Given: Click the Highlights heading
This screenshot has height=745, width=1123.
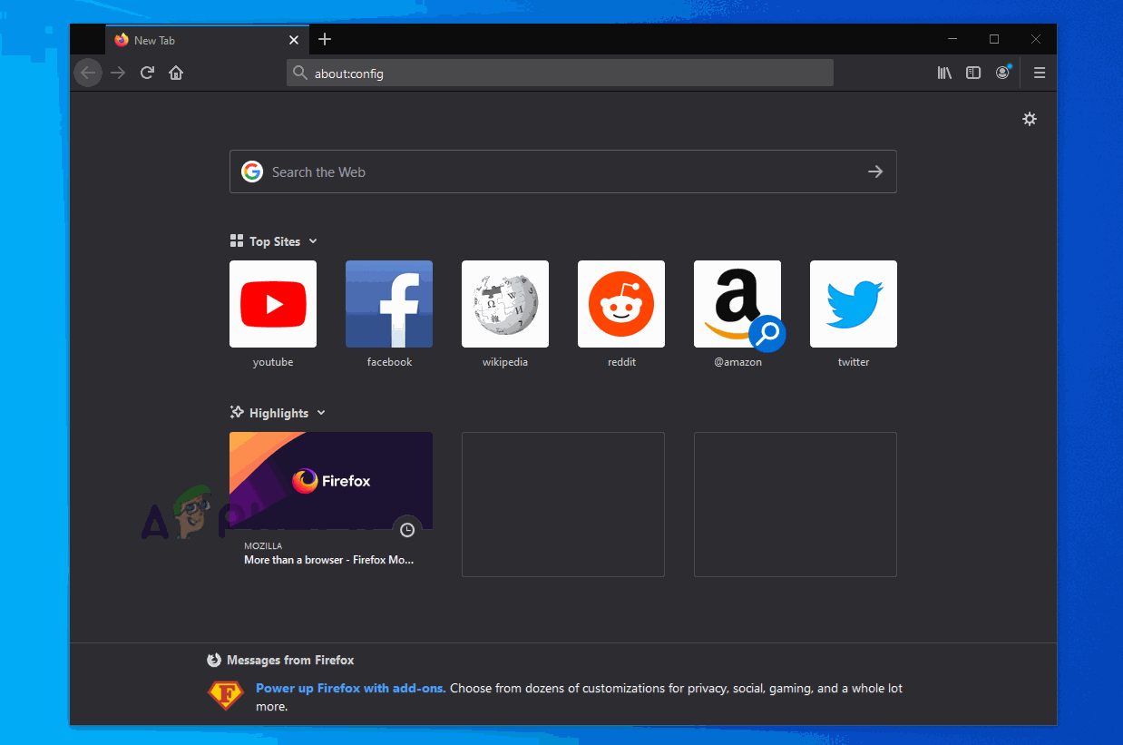Looking at the screenshot, I should click(x=279, y=413).
